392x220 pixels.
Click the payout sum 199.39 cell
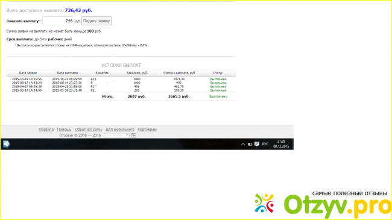(x=179, y=90)
